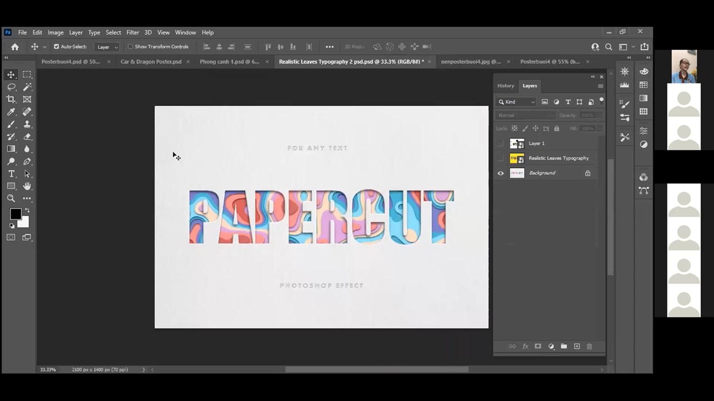Open the Window menu

[185, 32]
